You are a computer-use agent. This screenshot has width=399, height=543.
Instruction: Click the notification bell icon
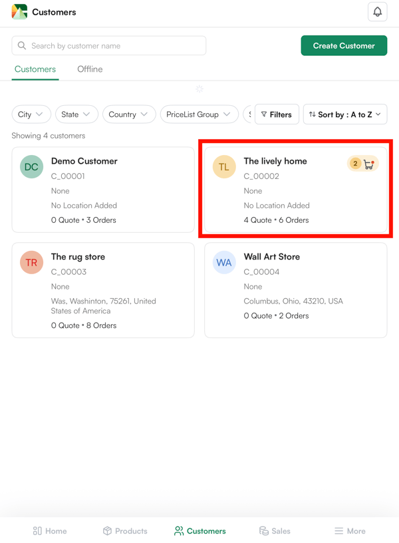tap(377, 12)
